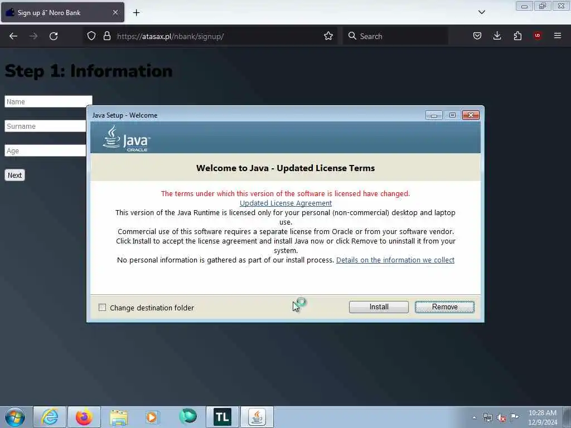
Task: Enable Change destination folder checkbox
Action: [x=103, y=308]
